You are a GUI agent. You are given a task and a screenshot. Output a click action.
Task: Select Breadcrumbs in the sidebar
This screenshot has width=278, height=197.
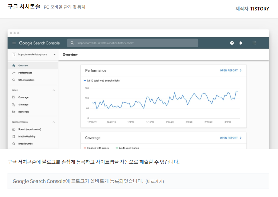click(33, 144)
